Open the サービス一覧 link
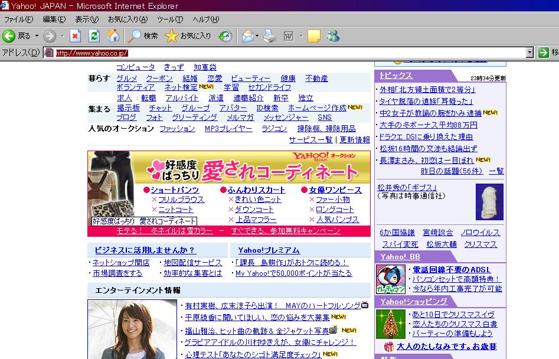Screen dimensions: 559x359 [310, 140]
